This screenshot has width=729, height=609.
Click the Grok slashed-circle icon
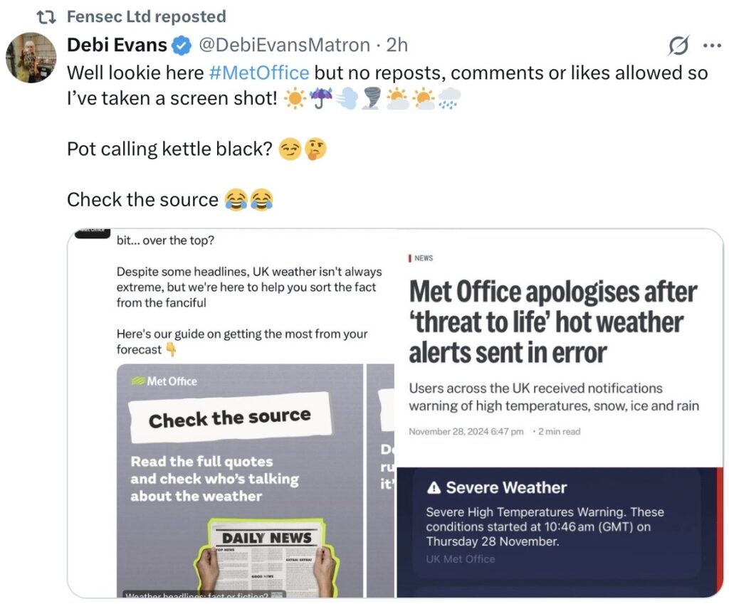coord(678,46)
